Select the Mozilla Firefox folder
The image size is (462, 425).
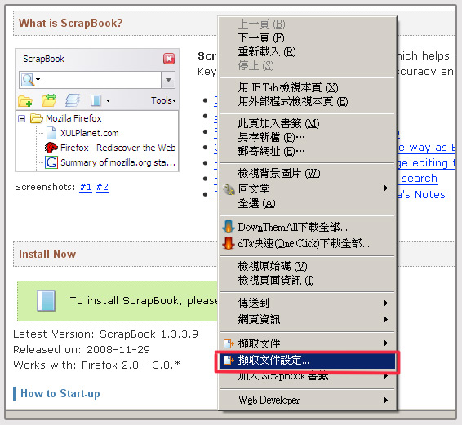73,118
